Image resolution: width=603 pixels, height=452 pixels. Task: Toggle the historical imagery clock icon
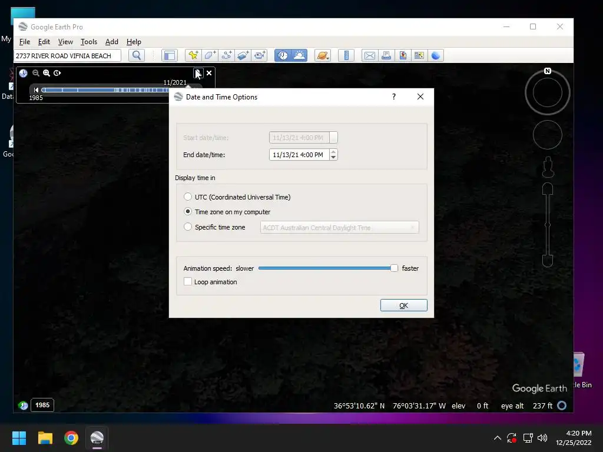pos(283,55)
